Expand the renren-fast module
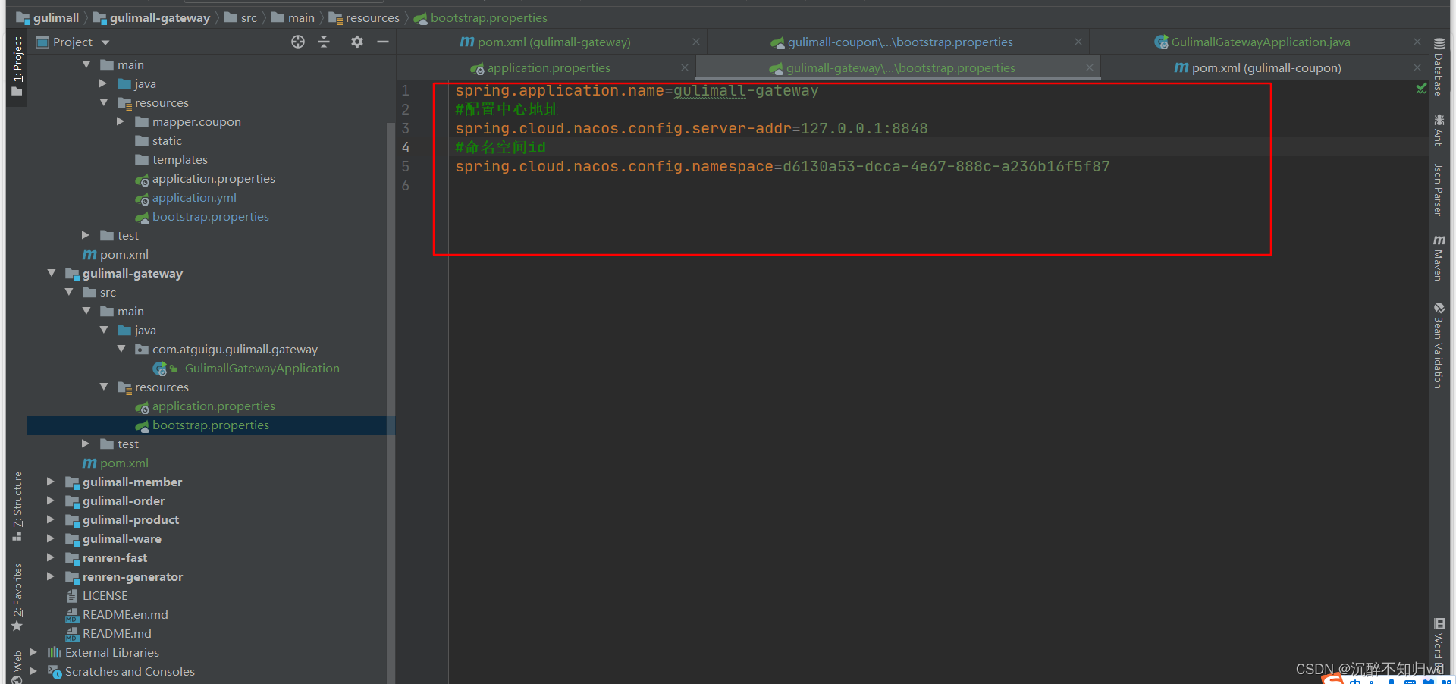 51,557
